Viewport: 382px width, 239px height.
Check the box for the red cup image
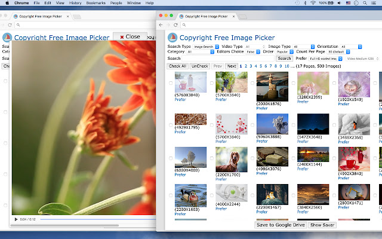tap(334, 158)
